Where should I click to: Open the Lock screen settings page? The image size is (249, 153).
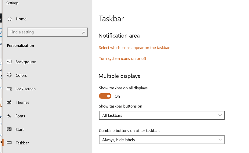(26, 89)
